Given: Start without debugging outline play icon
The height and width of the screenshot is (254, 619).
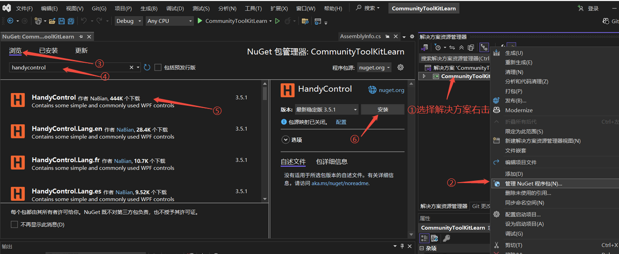Looking at the screenshot, I should (277, 21).
